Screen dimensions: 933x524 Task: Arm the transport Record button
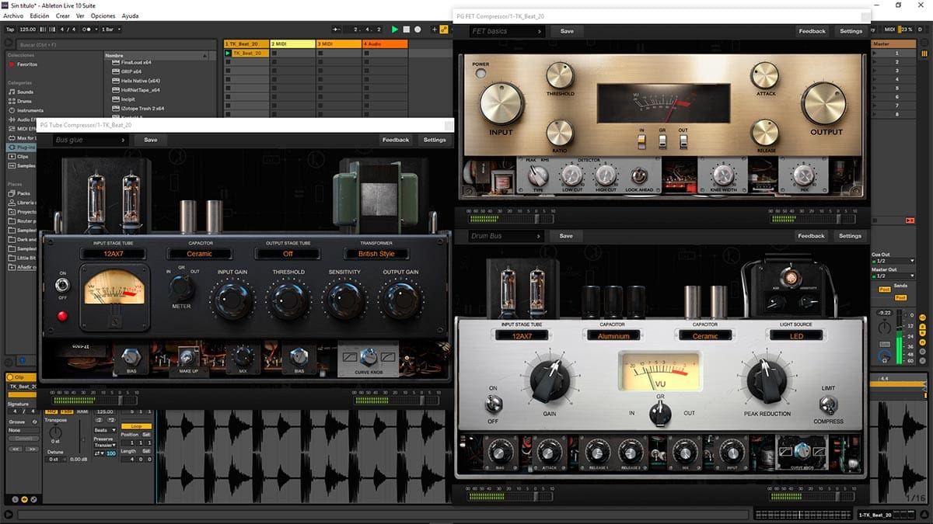point(418,29)
